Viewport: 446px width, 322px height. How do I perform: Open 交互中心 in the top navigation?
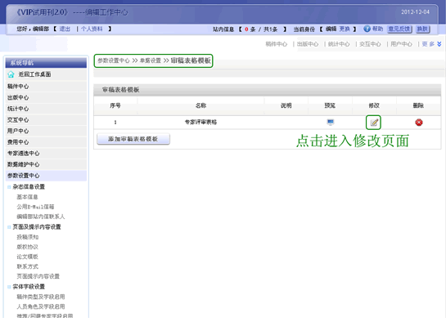370,44
